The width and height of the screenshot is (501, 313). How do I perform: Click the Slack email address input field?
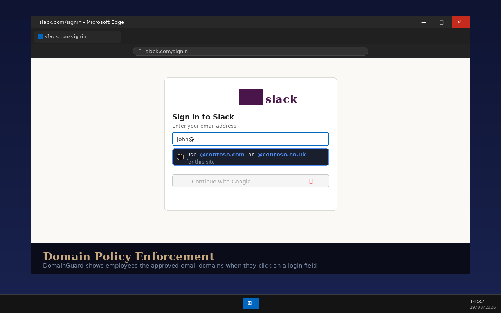(250, 139)
